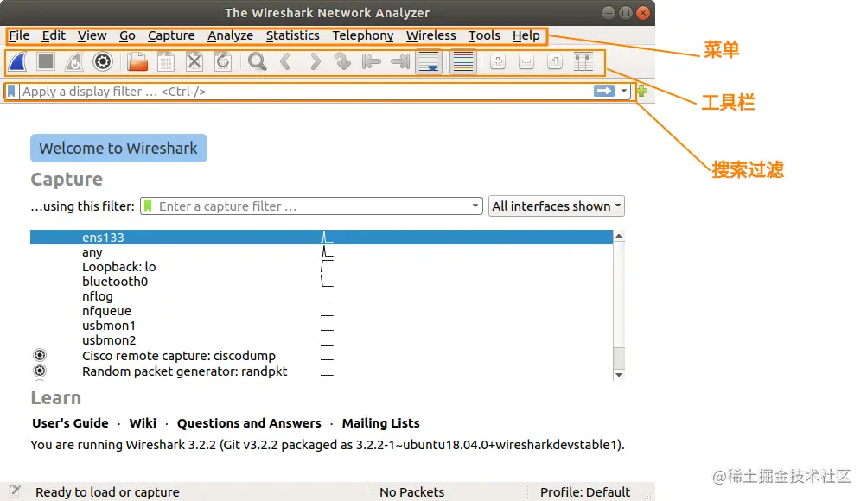Jump to first packet icon
This screenshot has height=501, width=867.
(371, 62)
